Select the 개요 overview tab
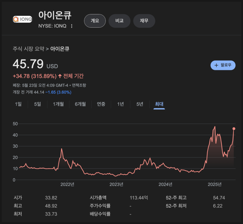 (95, 21)
